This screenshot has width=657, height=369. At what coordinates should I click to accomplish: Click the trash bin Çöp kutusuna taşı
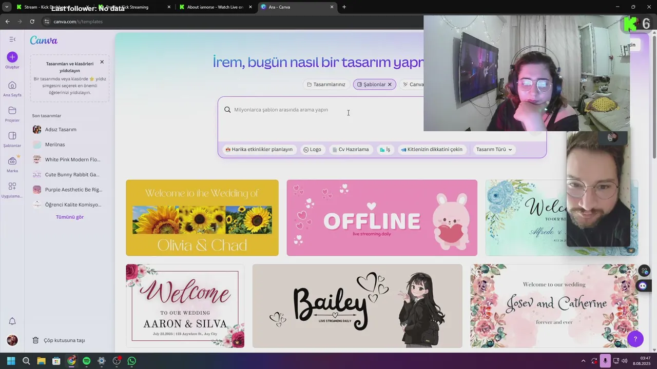(x=59, y=340)
